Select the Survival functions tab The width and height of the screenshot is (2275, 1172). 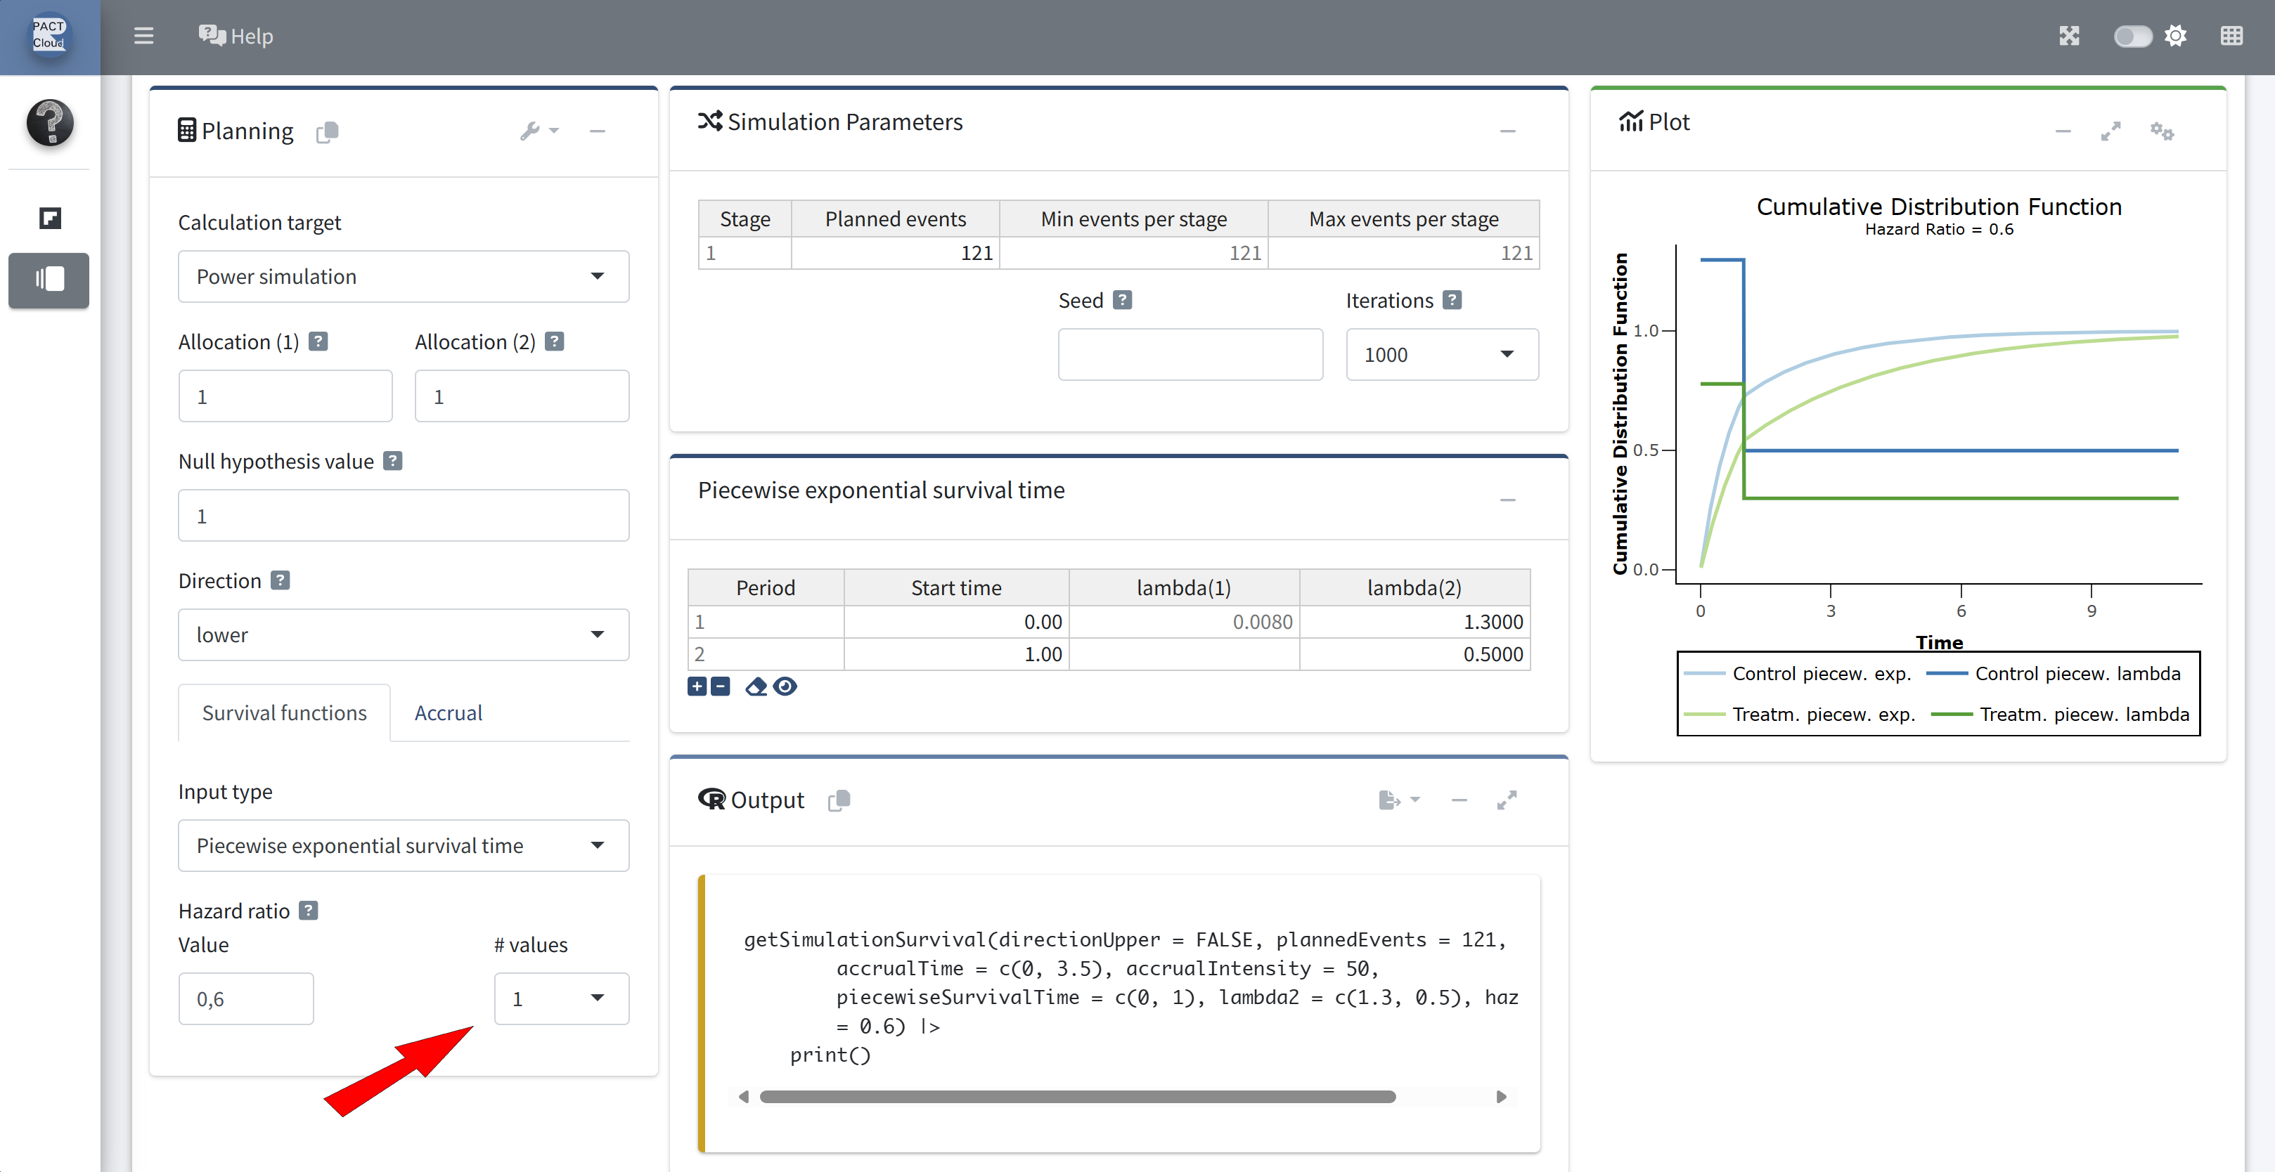point(283,713)
